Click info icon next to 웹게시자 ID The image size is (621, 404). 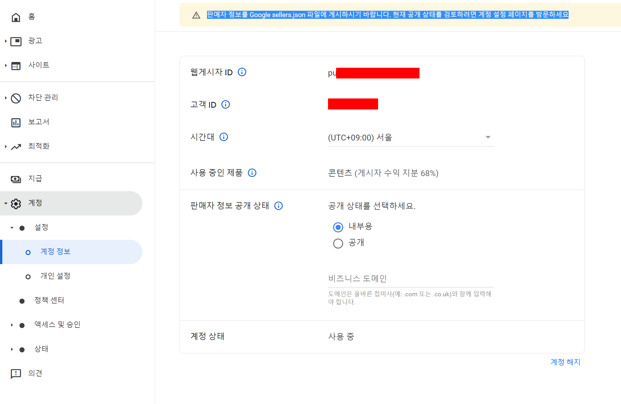242,72
